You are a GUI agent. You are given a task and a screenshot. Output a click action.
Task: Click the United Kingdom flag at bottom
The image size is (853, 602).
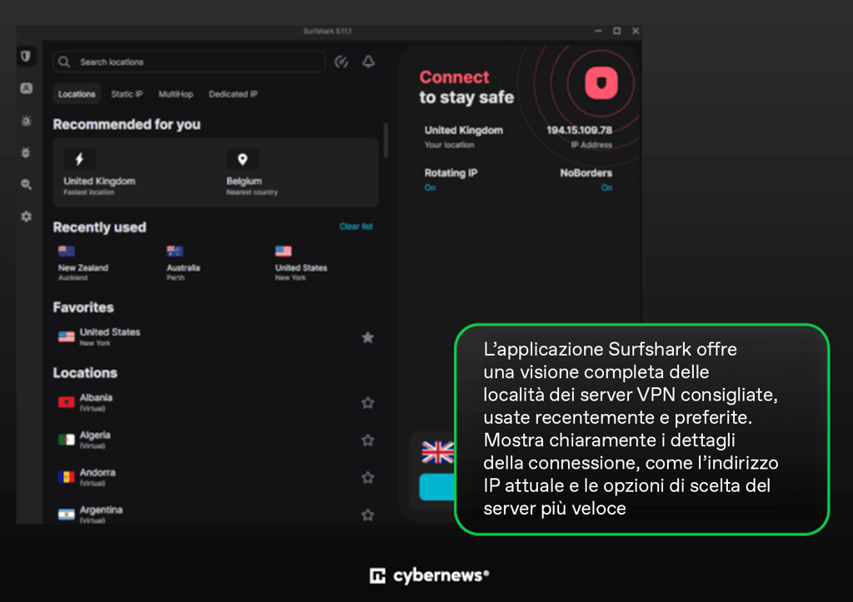point(438,452)
